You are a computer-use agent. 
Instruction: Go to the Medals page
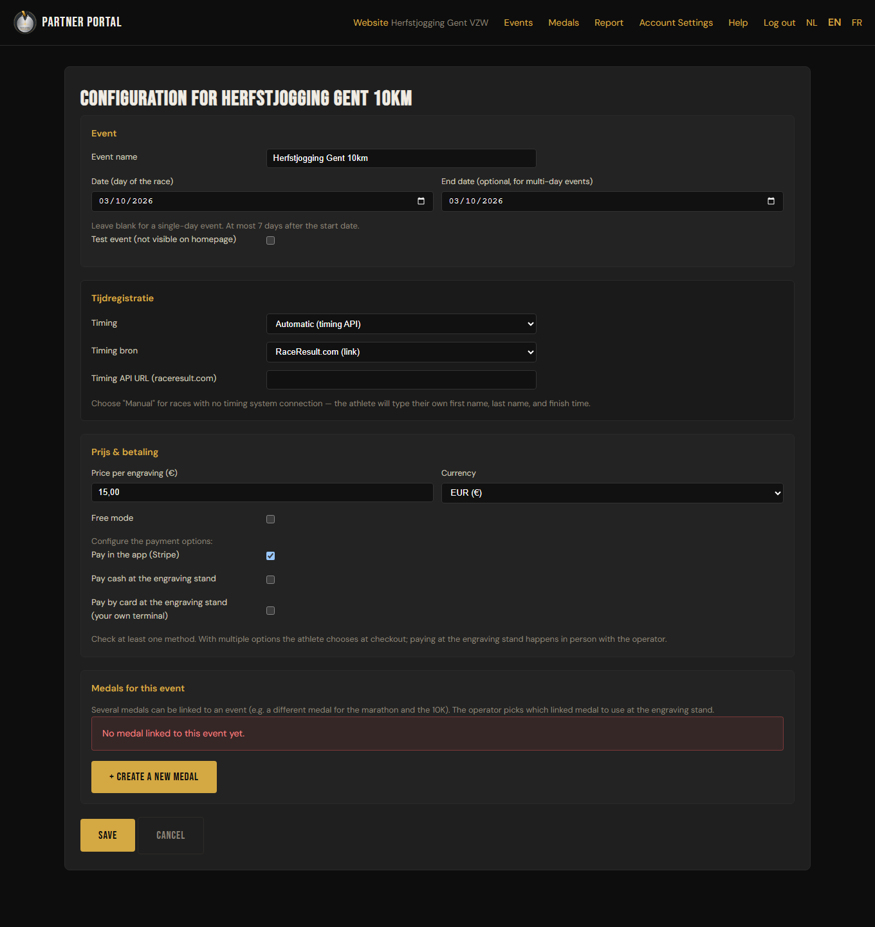564,23
